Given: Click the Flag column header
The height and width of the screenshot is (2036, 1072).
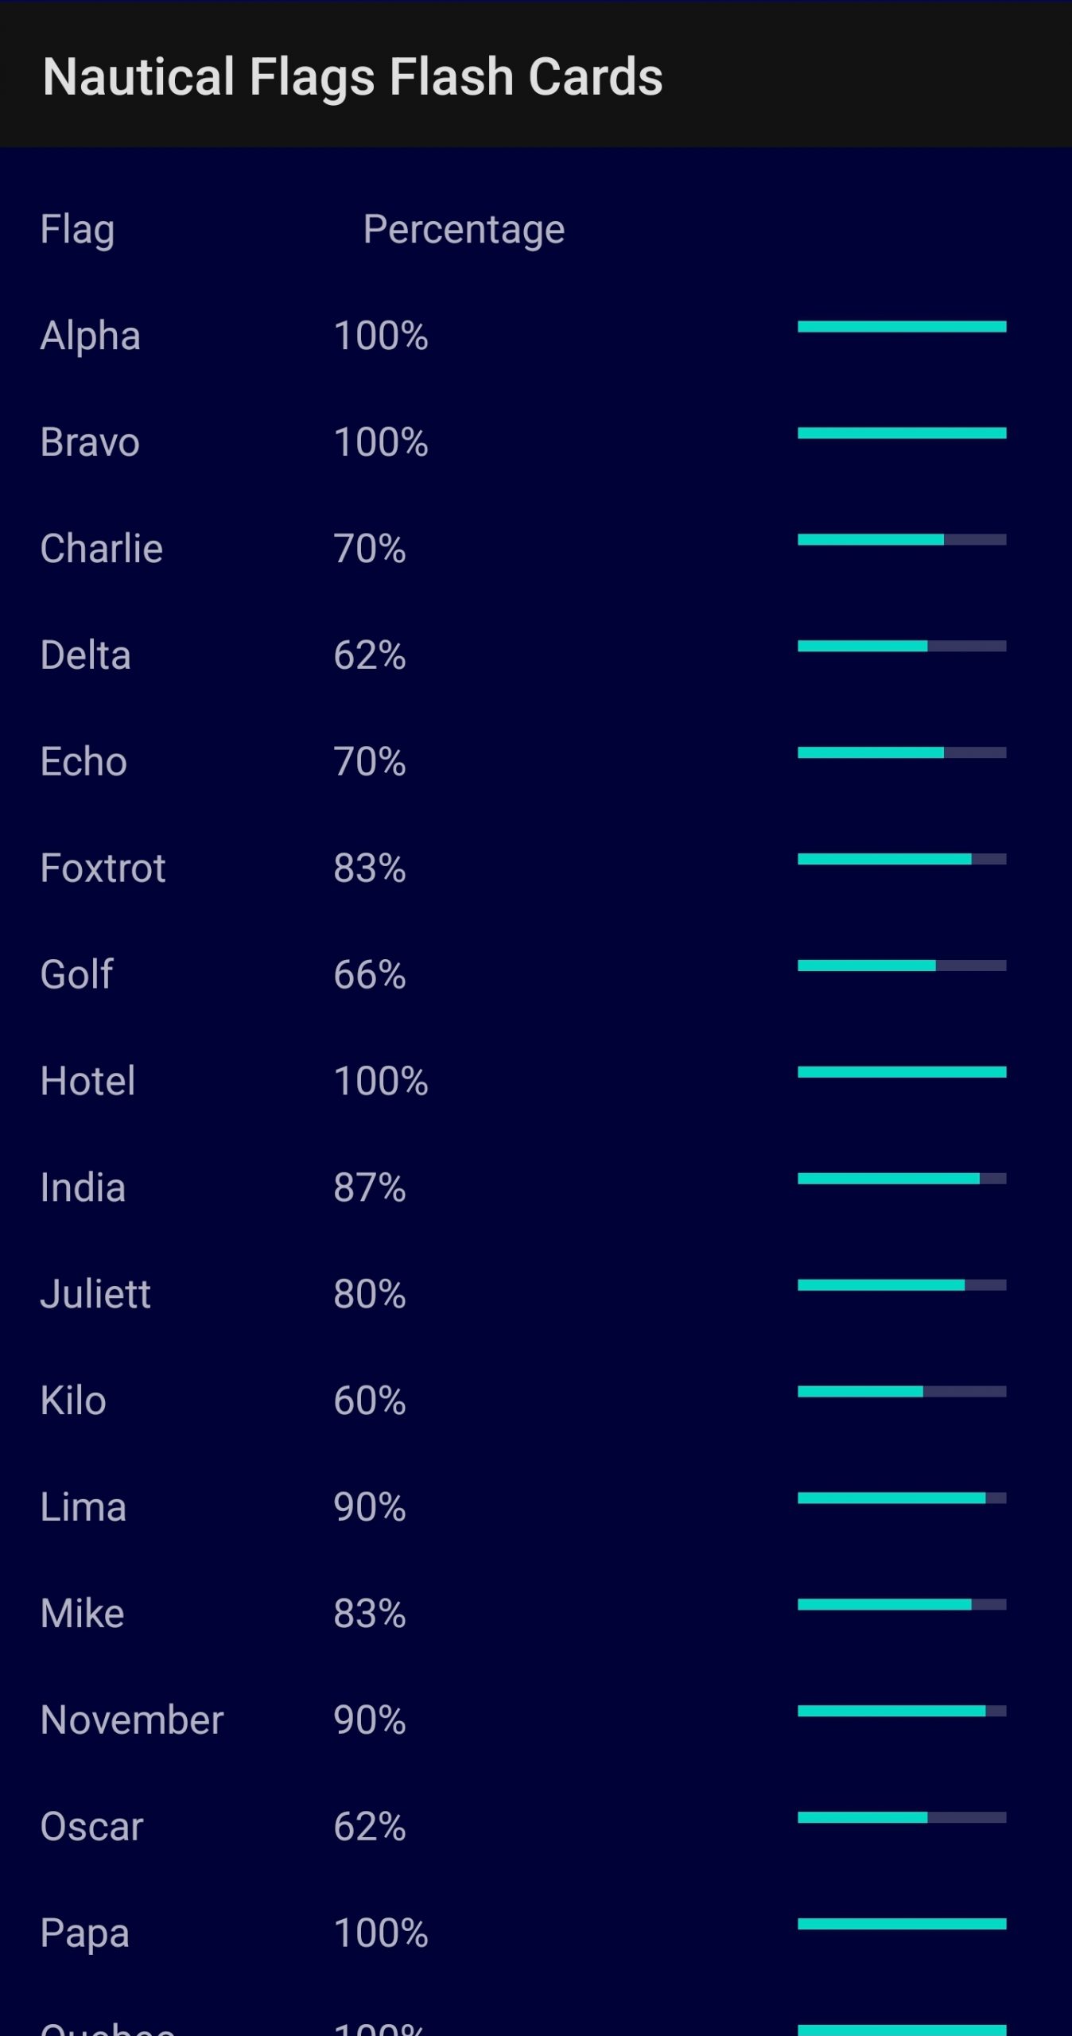Looking at the screenshot, I should point(78,230).
